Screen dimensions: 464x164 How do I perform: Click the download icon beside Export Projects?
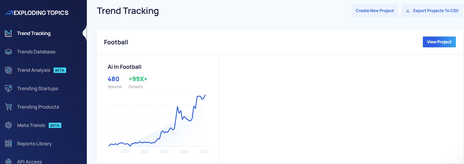407,11
